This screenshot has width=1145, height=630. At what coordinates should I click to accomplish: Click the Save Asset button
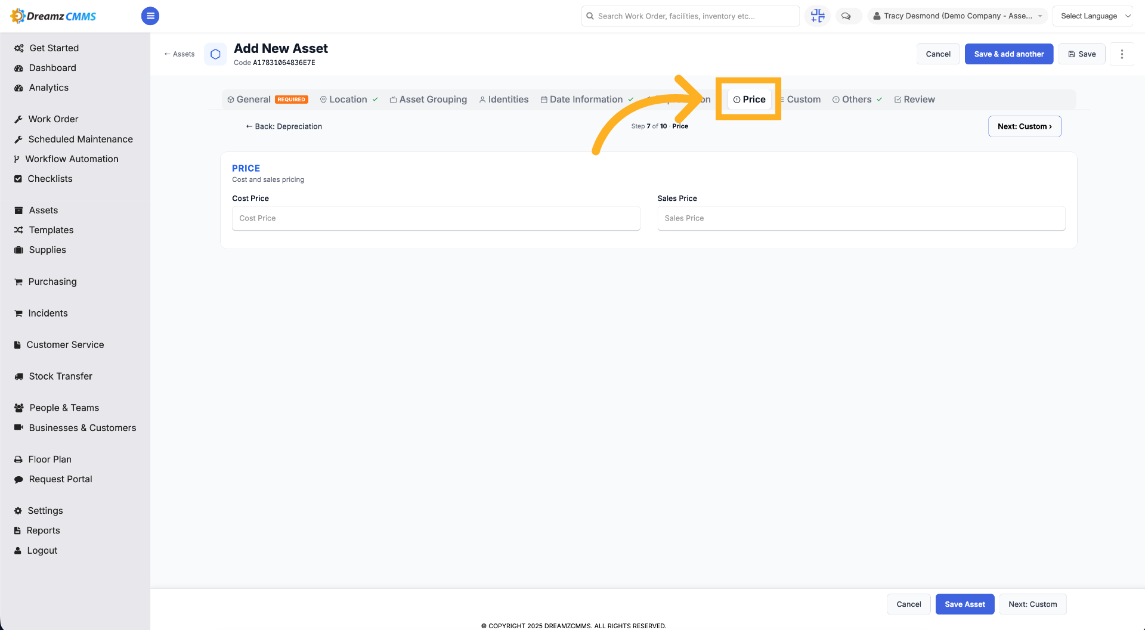tap(965, 604)
